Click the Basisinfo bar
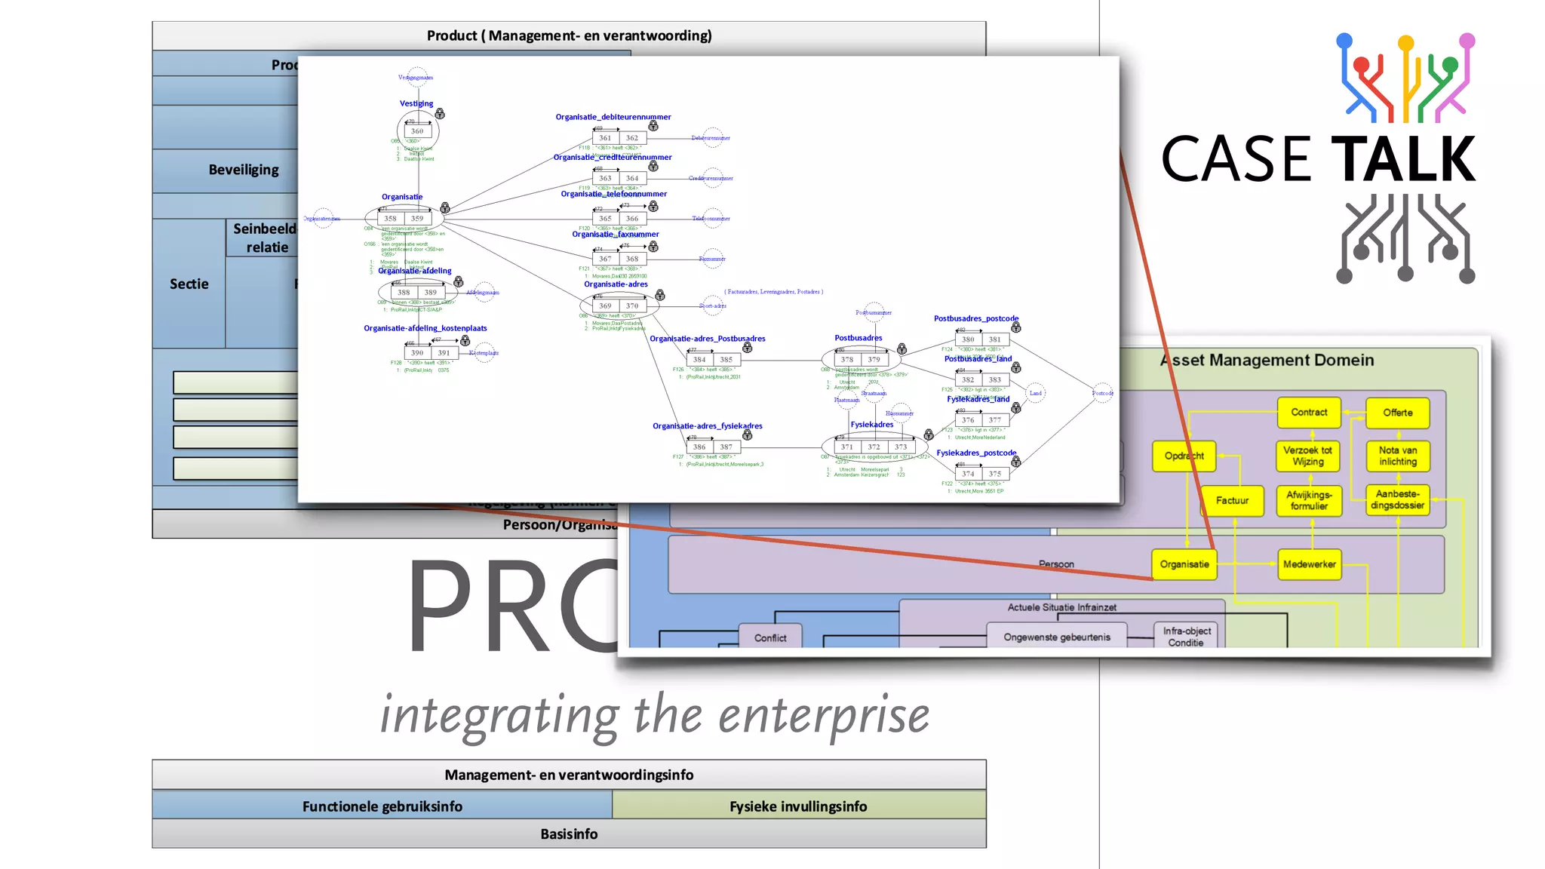Screen dimensions: 1545x869 pyautogui.click(x=569, y=834)
